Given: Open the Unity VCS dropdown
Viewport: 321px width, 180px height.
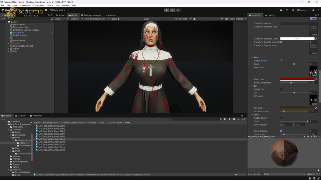Looking at the screenshot, I should [x=58, y=10].
